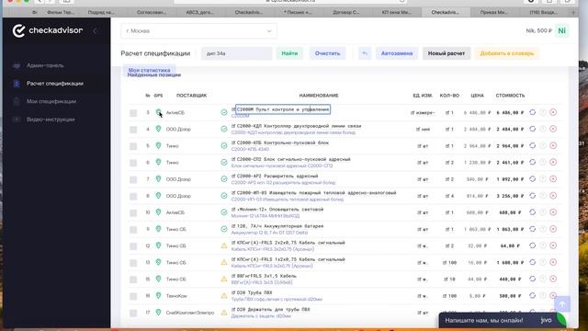Click the matched item link Молния-12 ULTRA
Image resolution: width=588 pixels, height=331 pixels.
coord(266,216)
